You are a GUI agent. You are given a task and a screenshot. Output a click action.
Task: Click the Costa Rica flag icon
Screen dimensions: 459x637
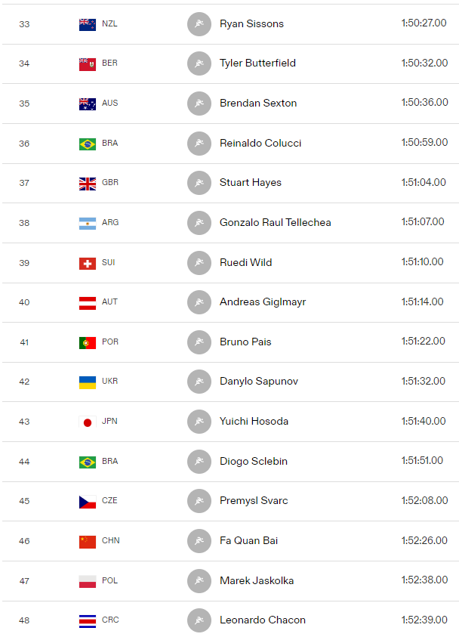coord(88,621)
